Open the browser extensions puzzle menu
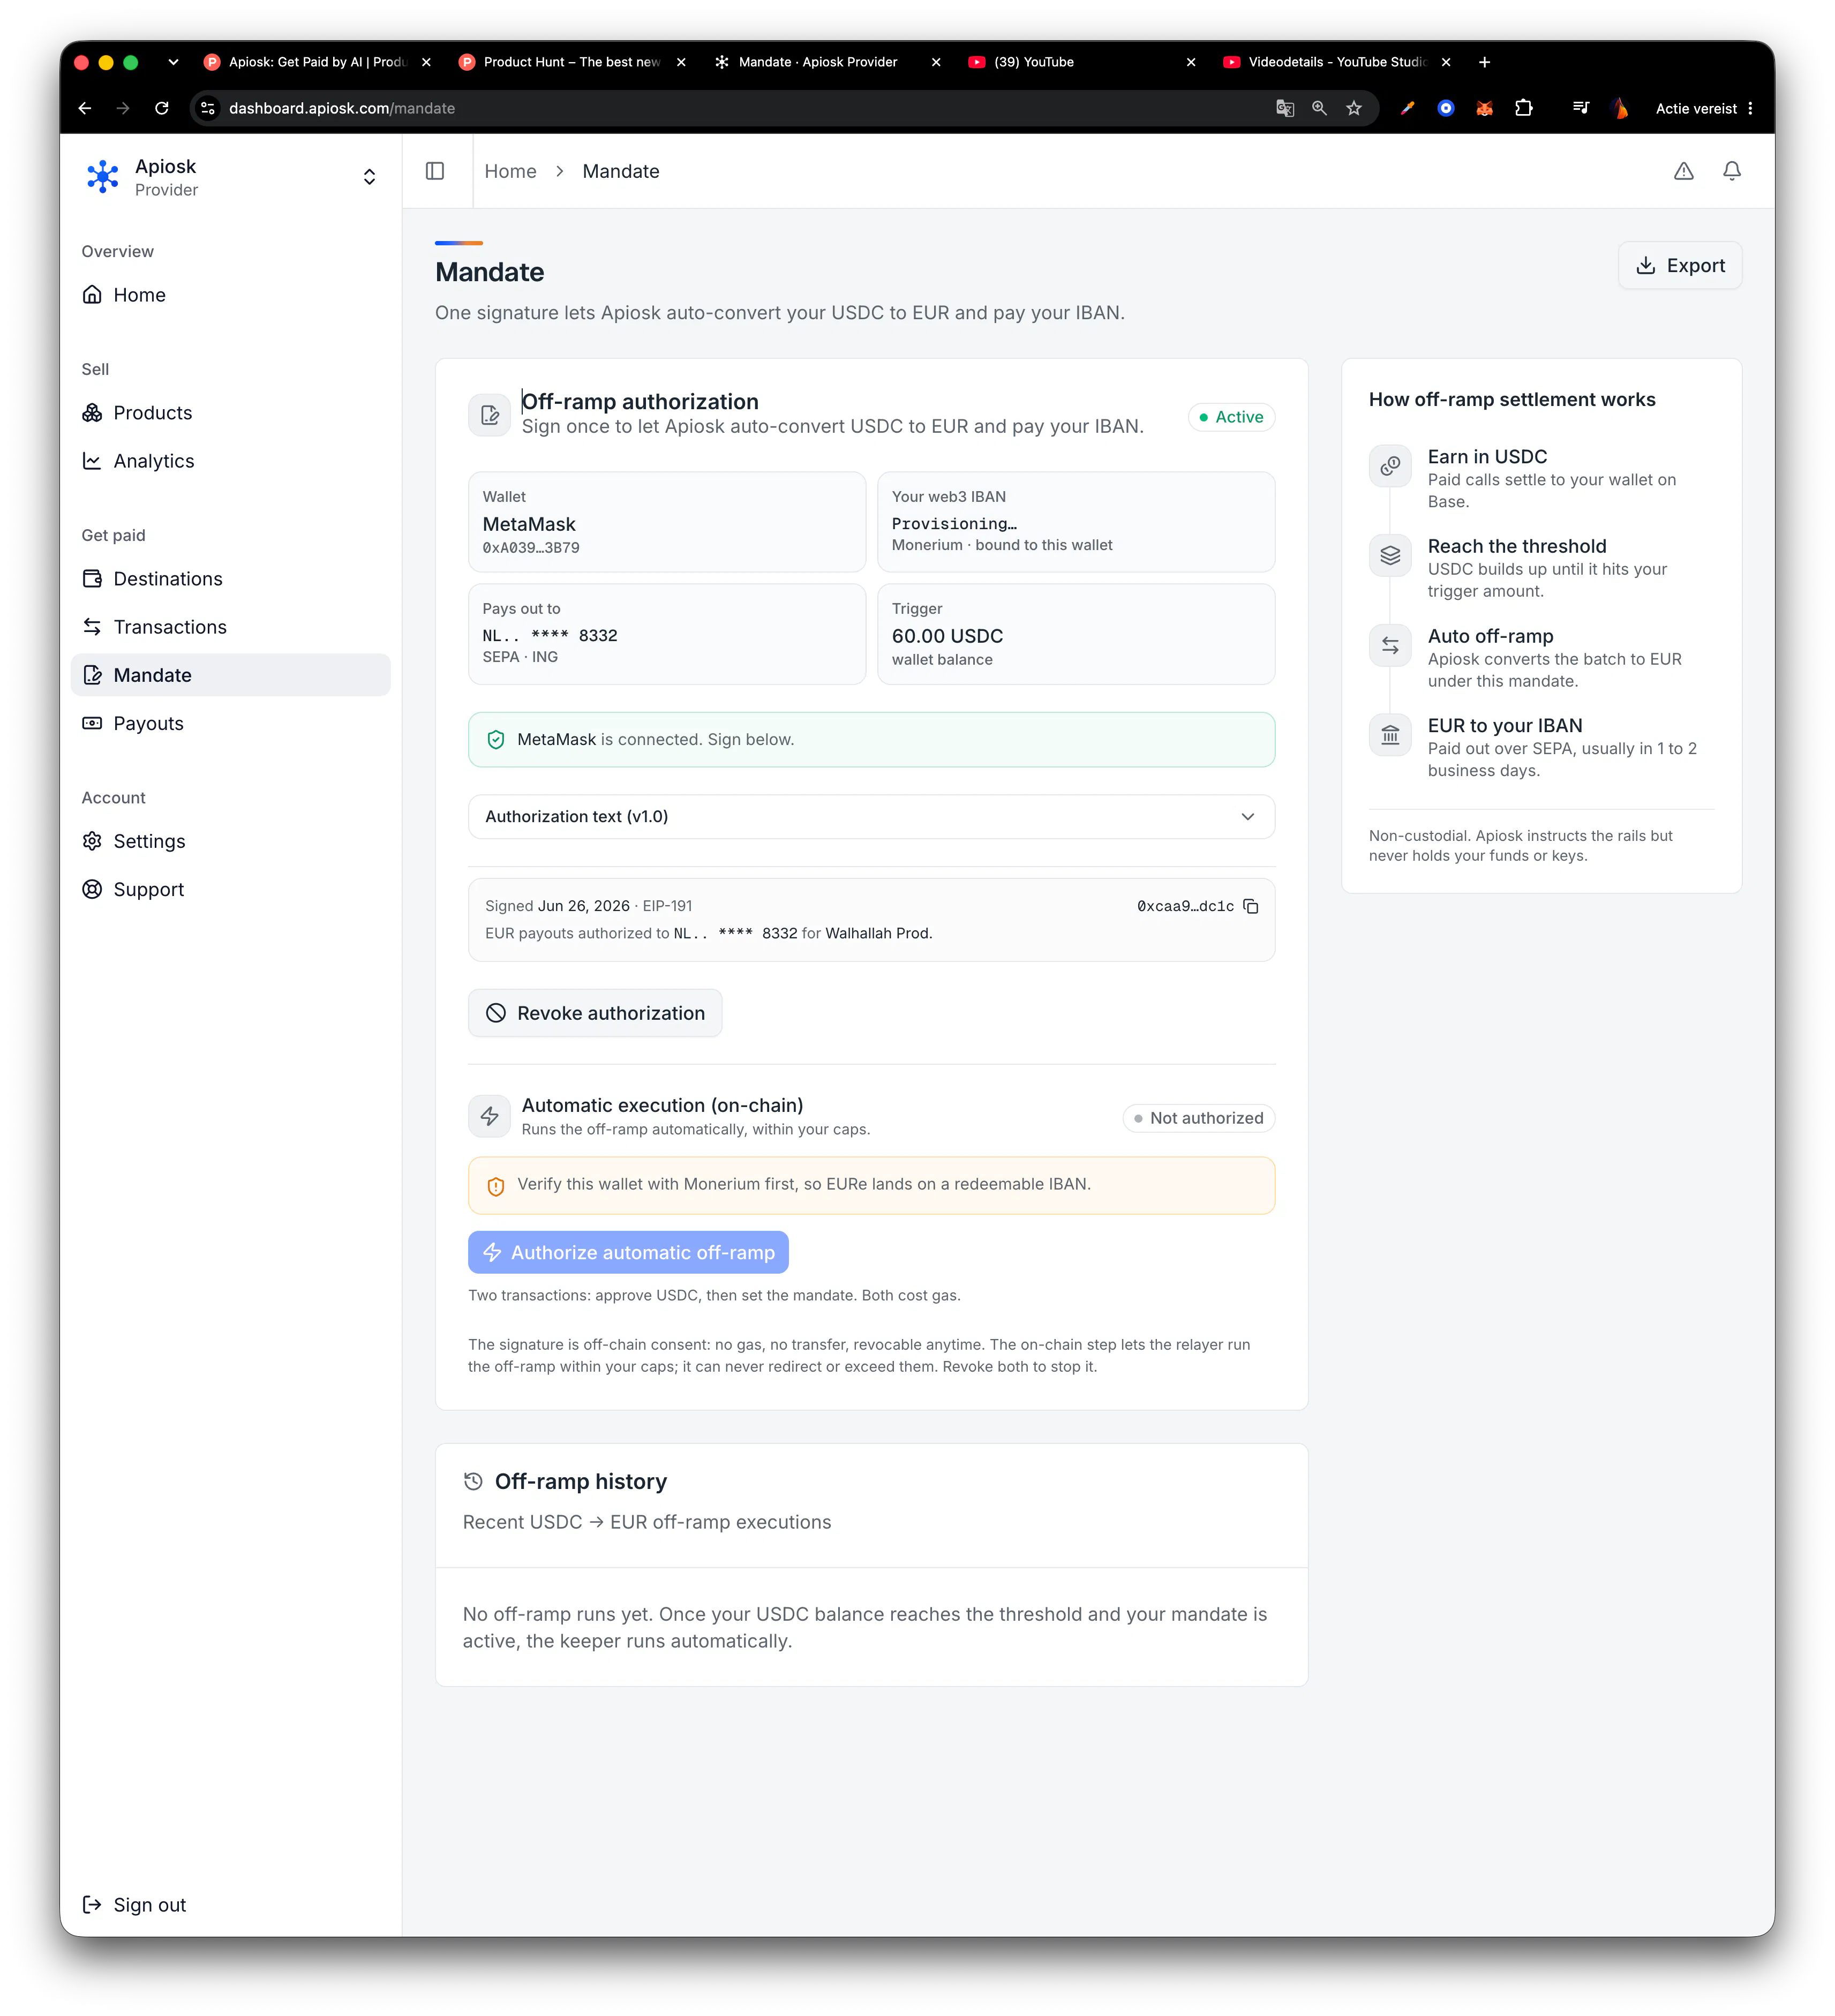 pyautogui.click(x=1524, y=108)
